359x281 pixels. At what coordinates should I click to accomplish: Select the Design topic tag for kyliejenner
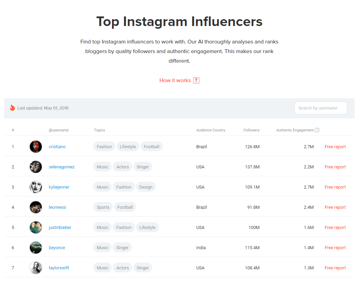(146, 187)
